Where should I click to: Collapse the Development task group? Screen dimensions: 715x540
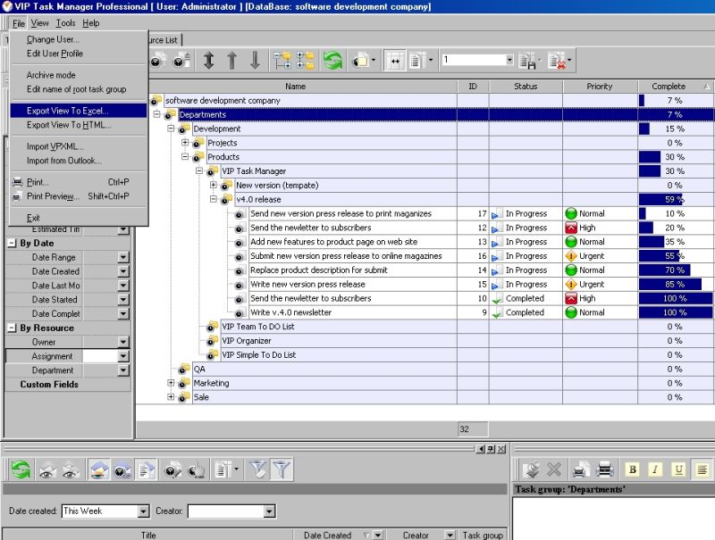169,129
